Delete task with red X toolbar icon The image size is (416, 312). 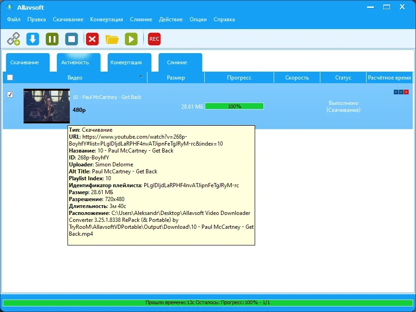click(92, 39)
